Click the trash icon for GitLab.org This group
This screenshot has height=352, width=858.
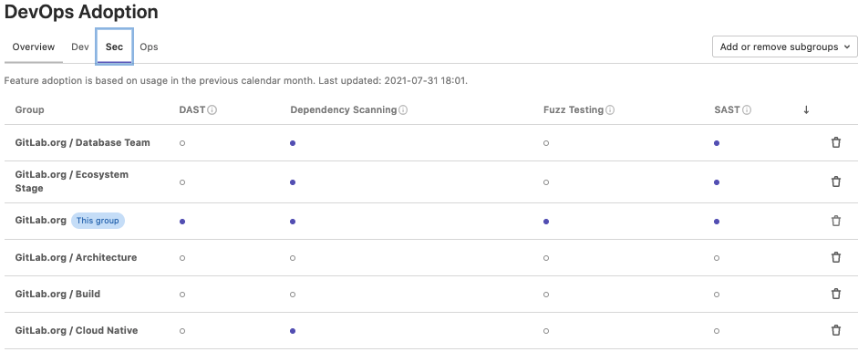coord(835,222)
